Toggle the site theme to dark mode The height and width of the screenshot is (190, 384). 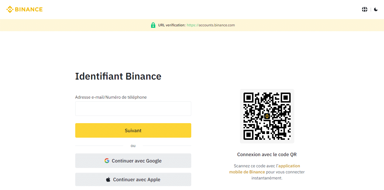[x=376, y=9]
